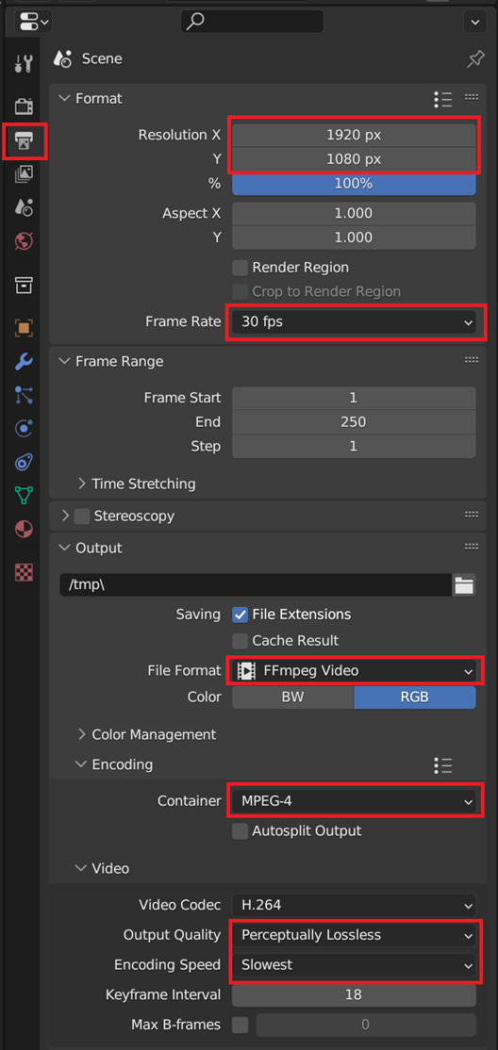Viewport: 498px width, 1050px height.
Task: Click the folder browse icon for output path
Action: pos(464,584)
